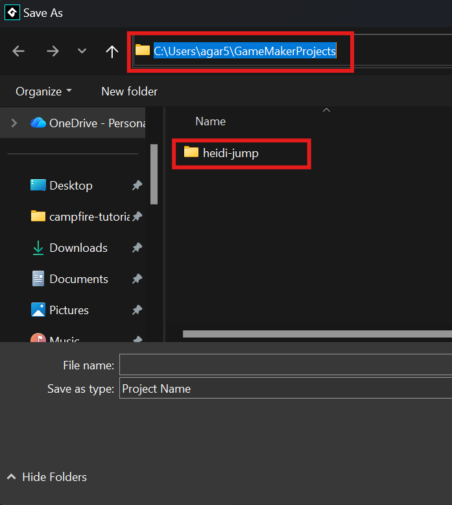
Task: Click the Forward navigation arrow
Action: tap(53, 51)
